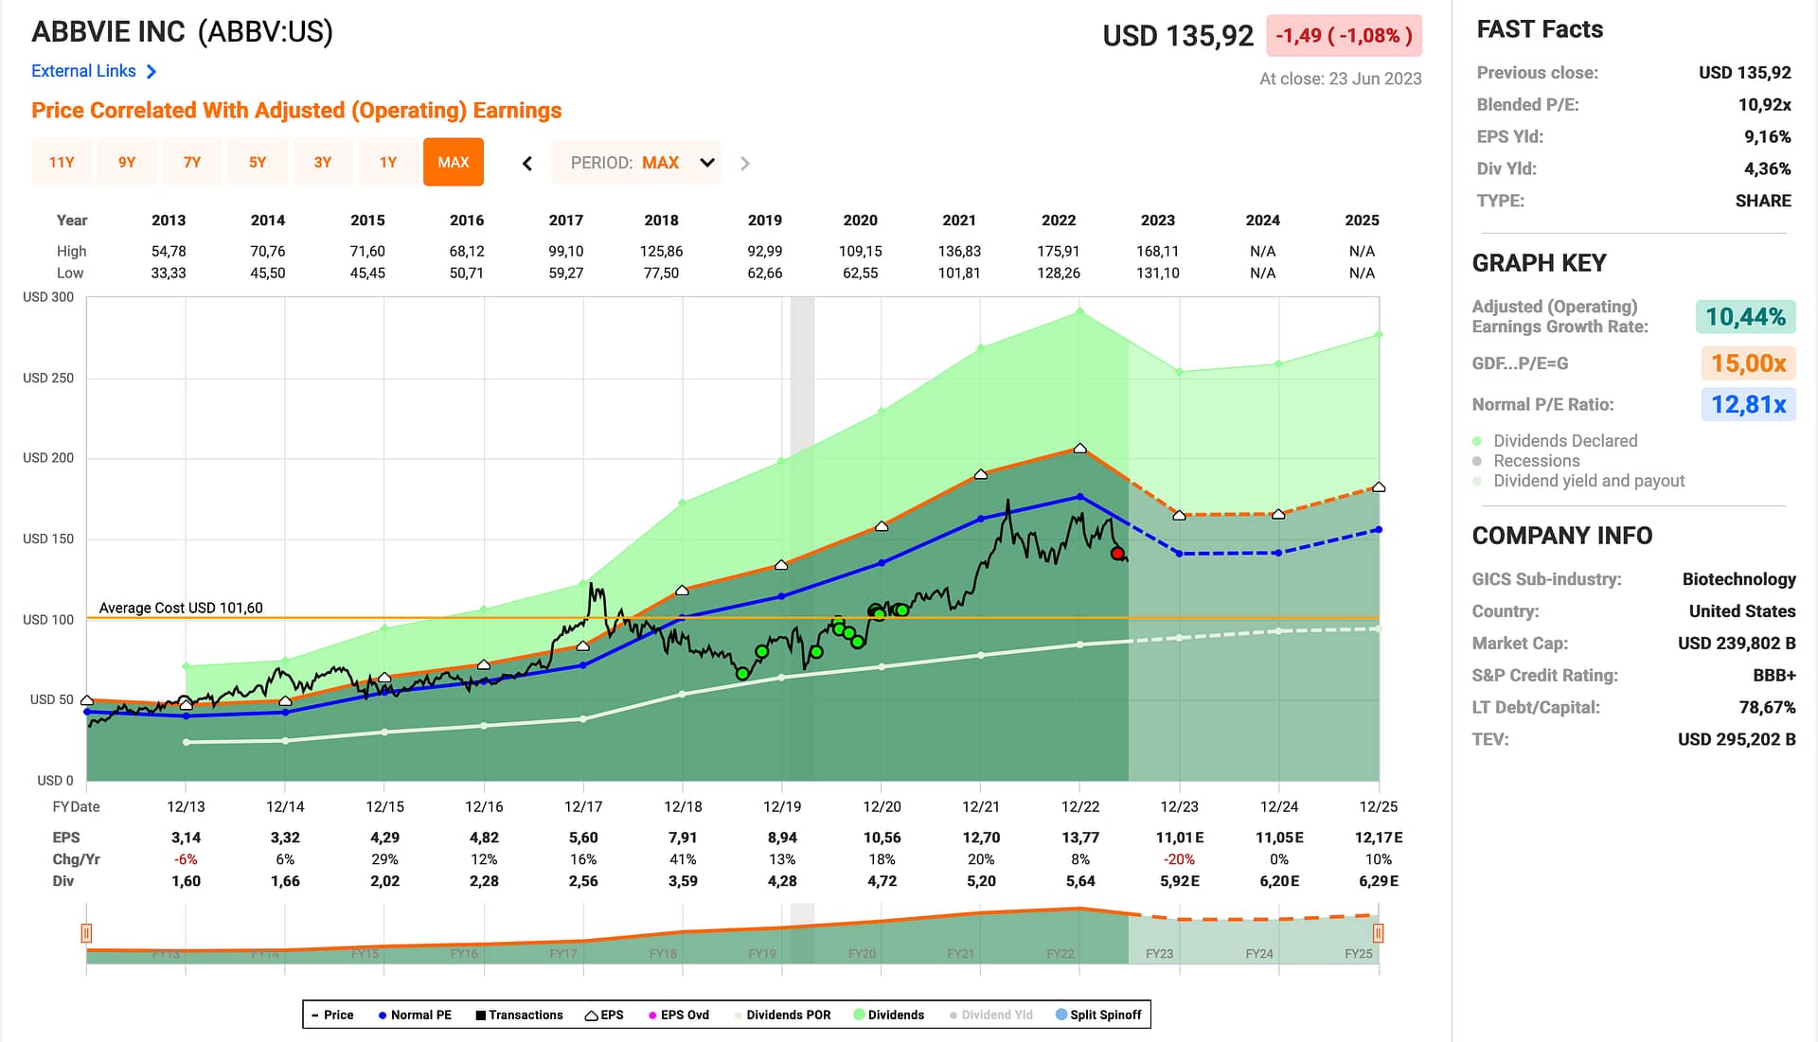Select the 9Y period tab
The image size is (1818, 1042).
pos(127,162)
